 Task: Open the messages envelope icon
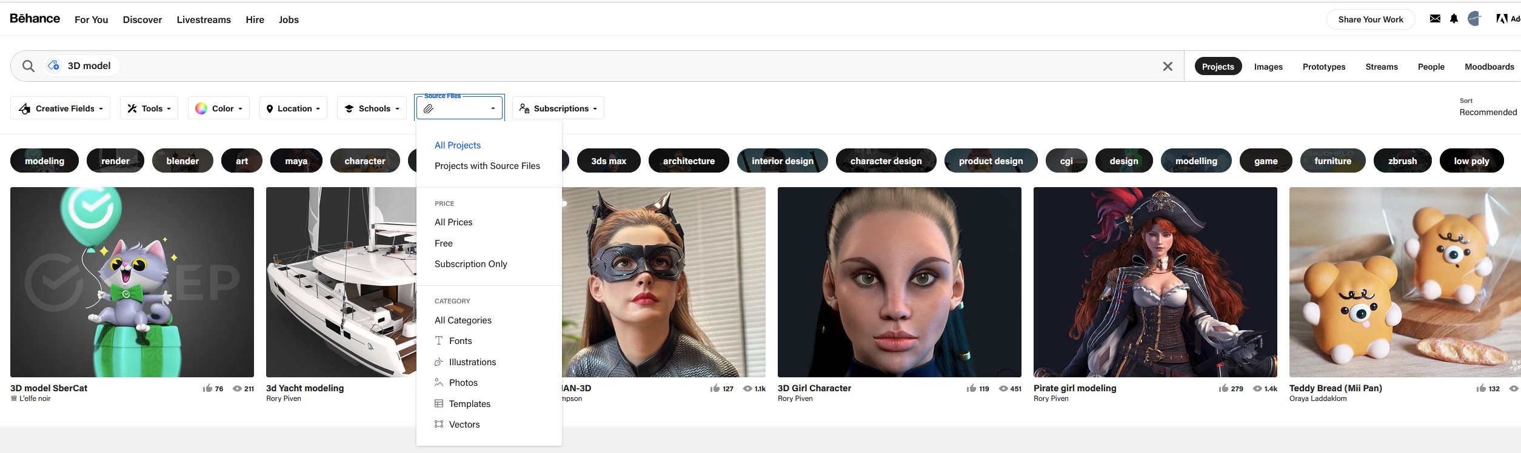pos(1435,19)
